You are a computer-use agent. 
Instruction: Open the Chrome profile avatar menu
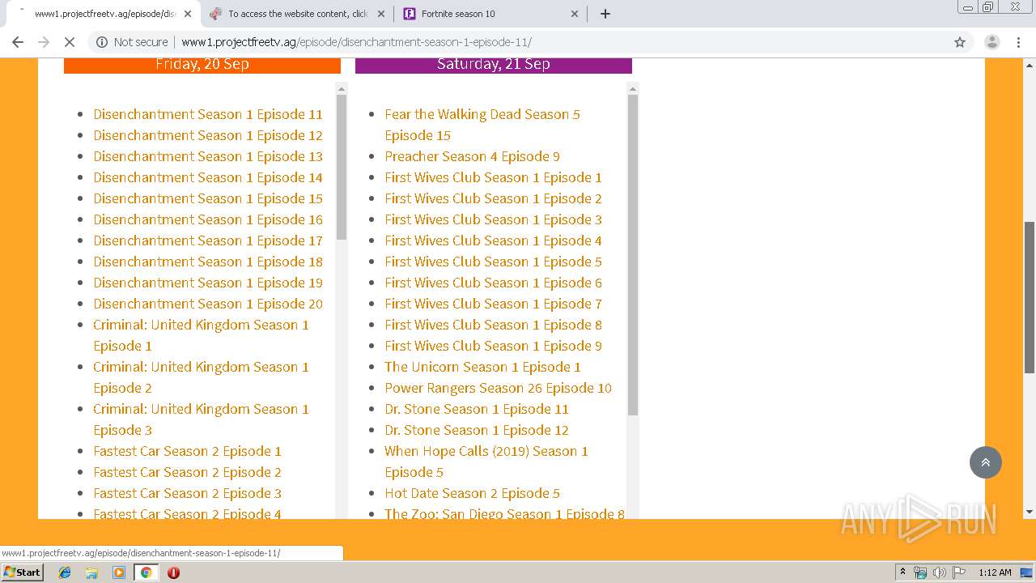point(991,42)
